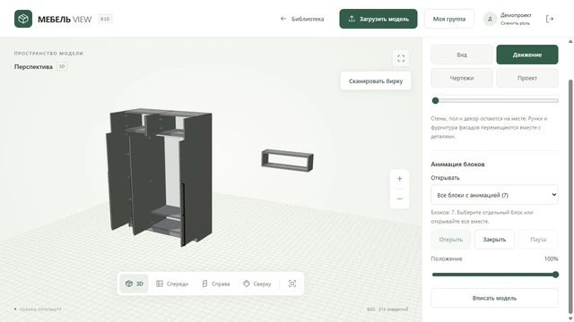
Task: Click the Демопроект user name
Action: (516, 15)
